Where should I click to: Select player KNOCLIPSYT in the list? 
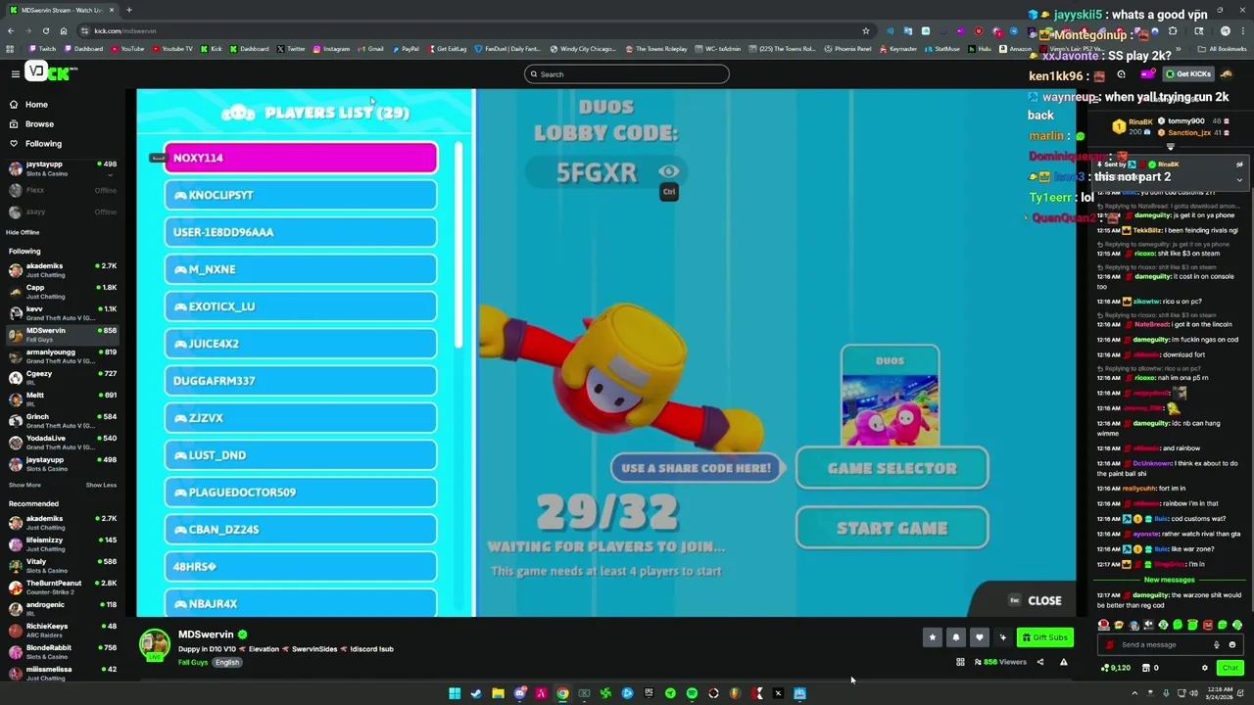[300, 195]
